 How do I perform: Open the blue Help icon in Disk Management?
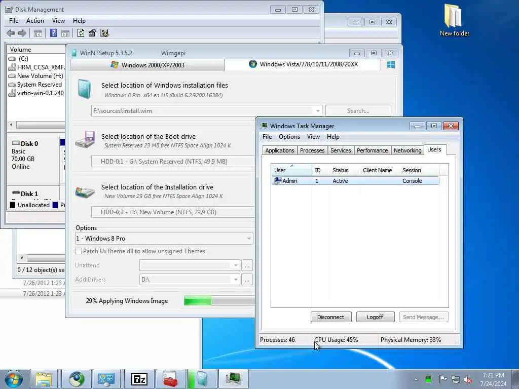[x=53, y=33]
